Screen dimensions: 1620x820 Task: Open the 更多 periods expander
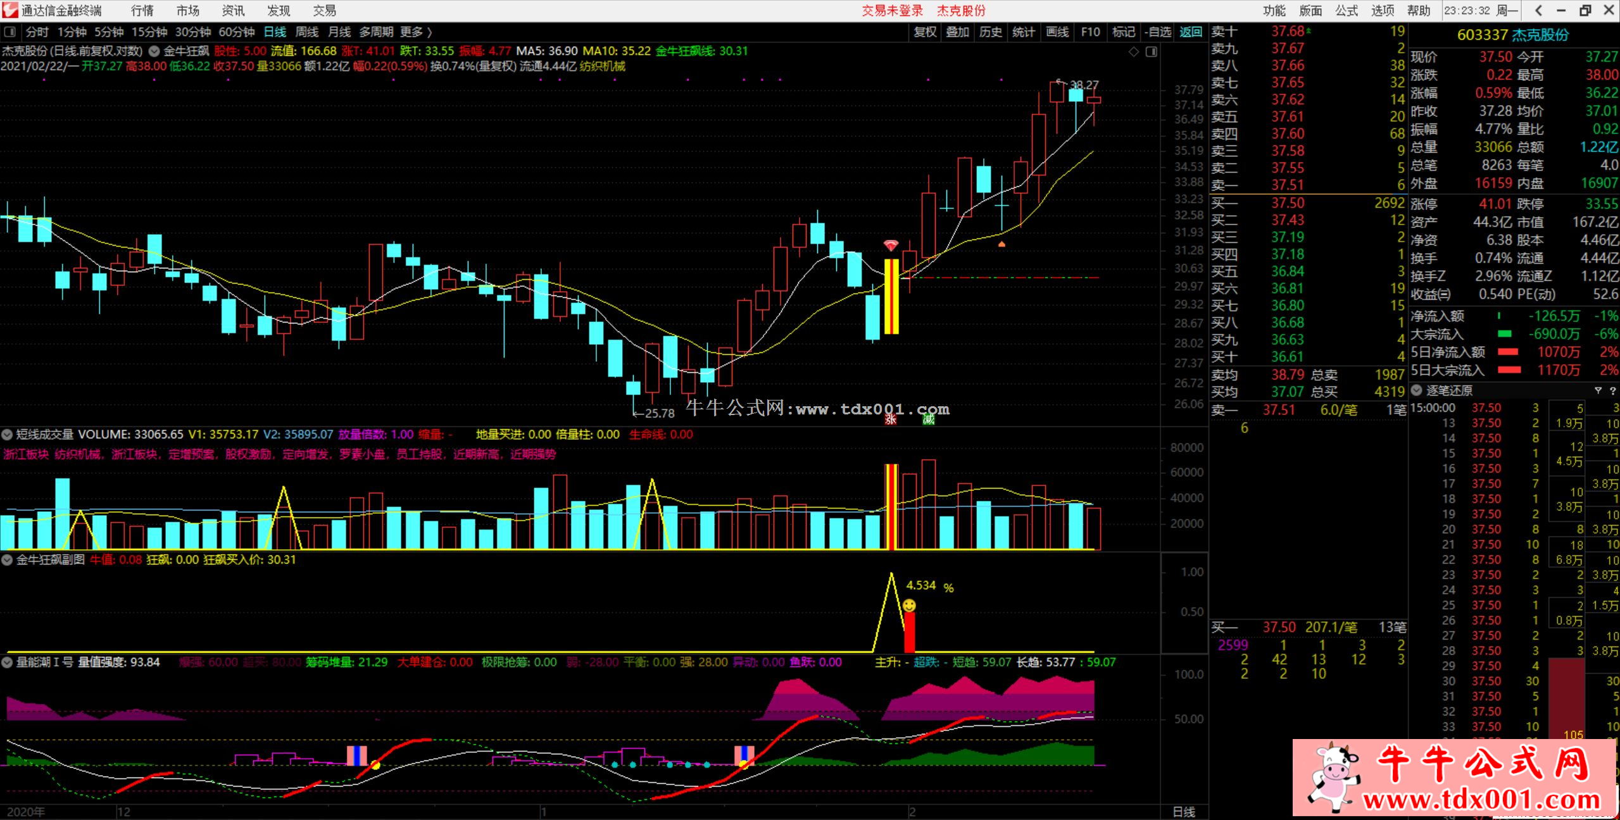coord(416,32)
